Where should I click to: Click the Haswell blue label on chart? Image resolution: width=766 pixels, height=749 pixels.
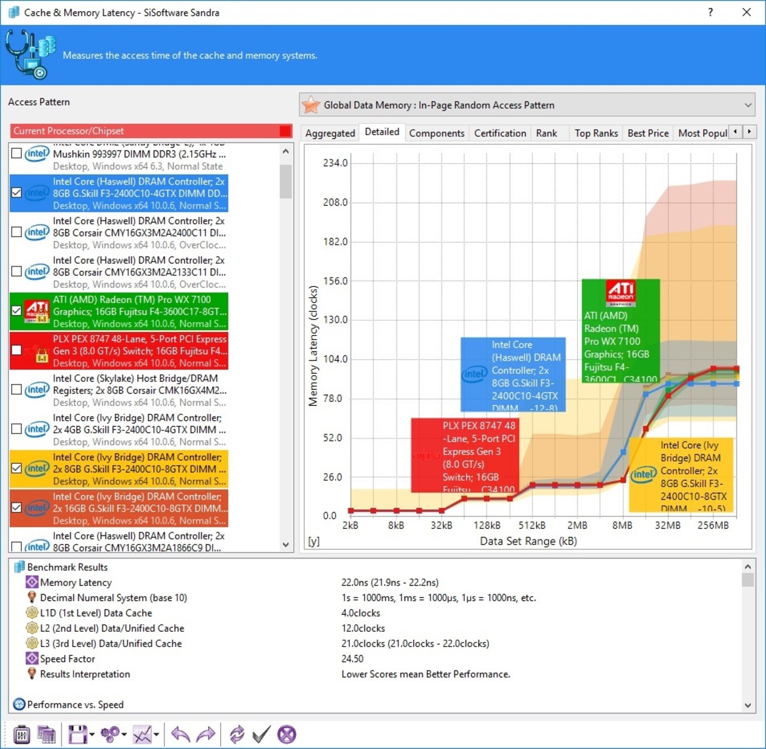513,374
